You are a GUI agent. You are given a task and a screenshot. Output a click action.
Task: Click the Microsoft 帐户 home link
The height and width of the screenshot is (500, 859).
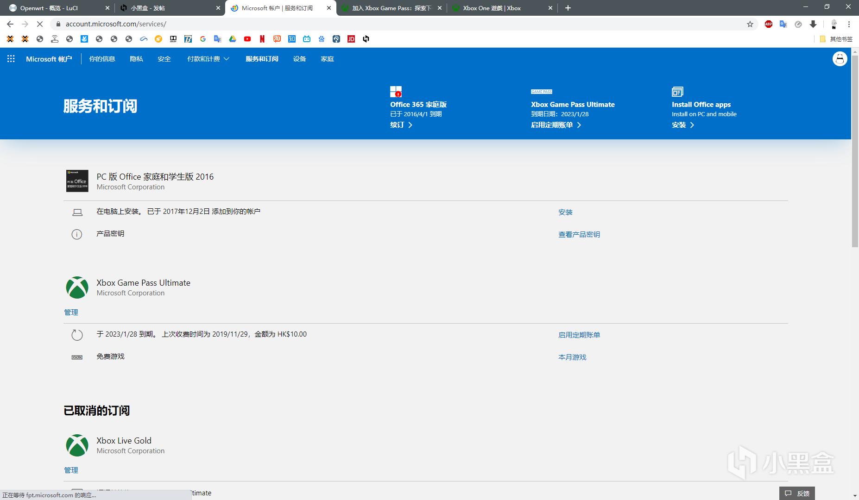[x=49, y=59]
